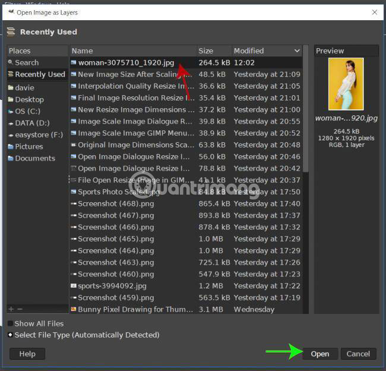This screenshot has height=371, width=386.
Task: Click the Cancel button
Action: pos(358,354)
